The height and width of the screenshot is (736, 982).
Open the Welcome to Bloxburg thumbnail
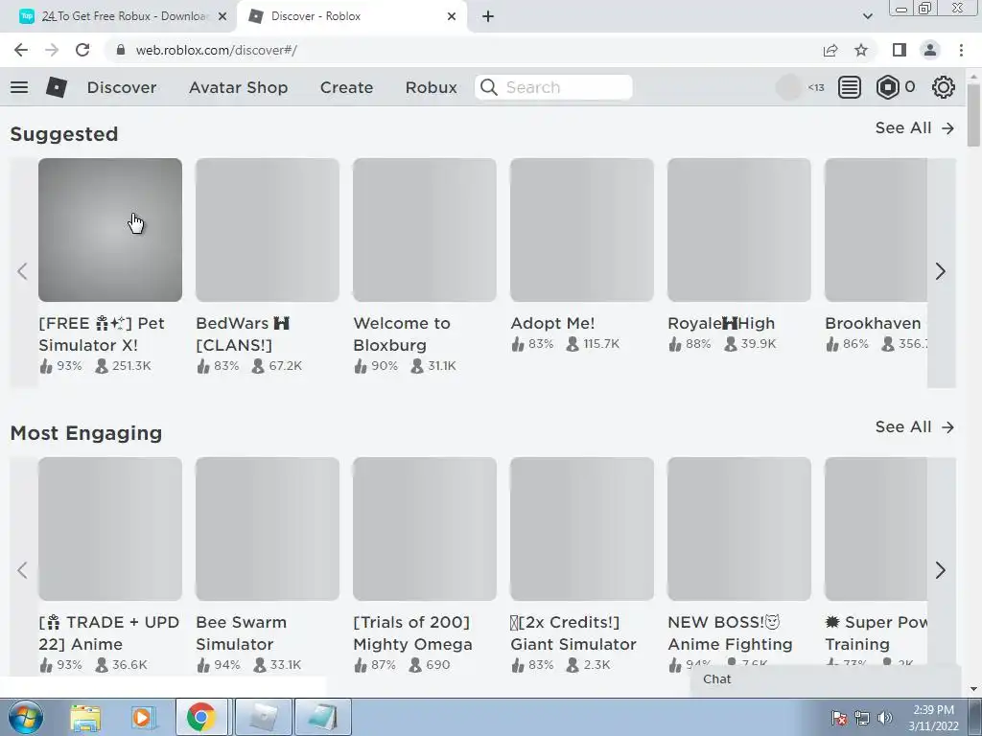pyautogui.click(x=425, y=230)
